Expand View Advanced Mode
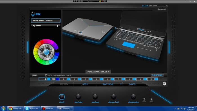This screenshot has width=197, height=111. click(98, 72)
